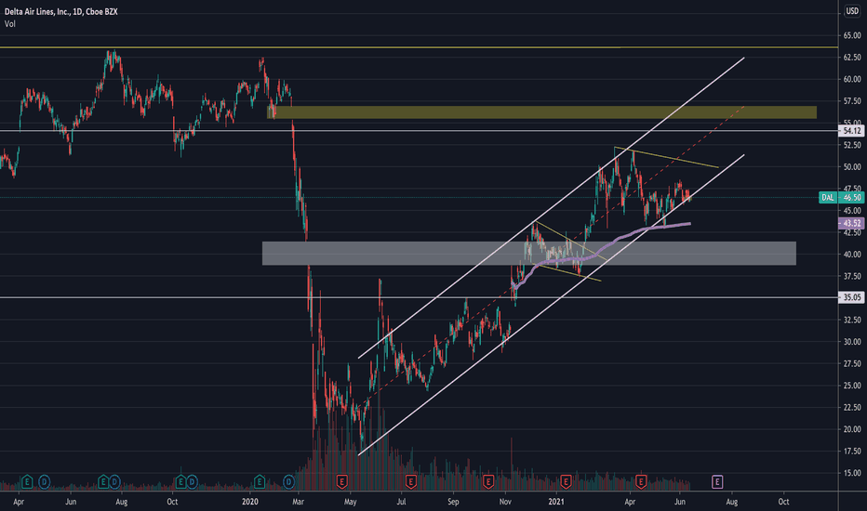Click the purple 43.52 moving average value label
This screenshot has width=867, height=511.
pos(851,223)
